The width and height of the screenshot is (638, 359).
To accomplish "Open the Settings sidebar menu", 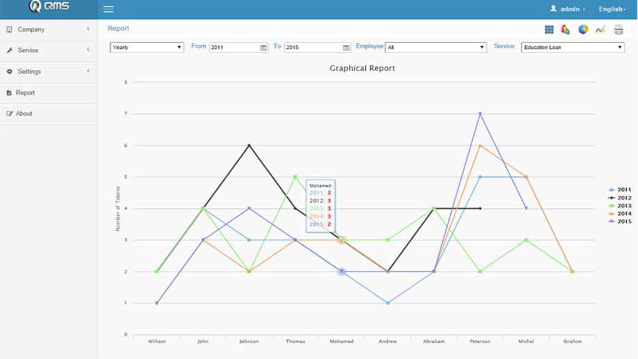I will tap(48, 71).
